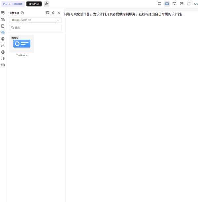Open the internationalization globe icon
Viewport: 198px width, 202px height.
click(3, 52)
